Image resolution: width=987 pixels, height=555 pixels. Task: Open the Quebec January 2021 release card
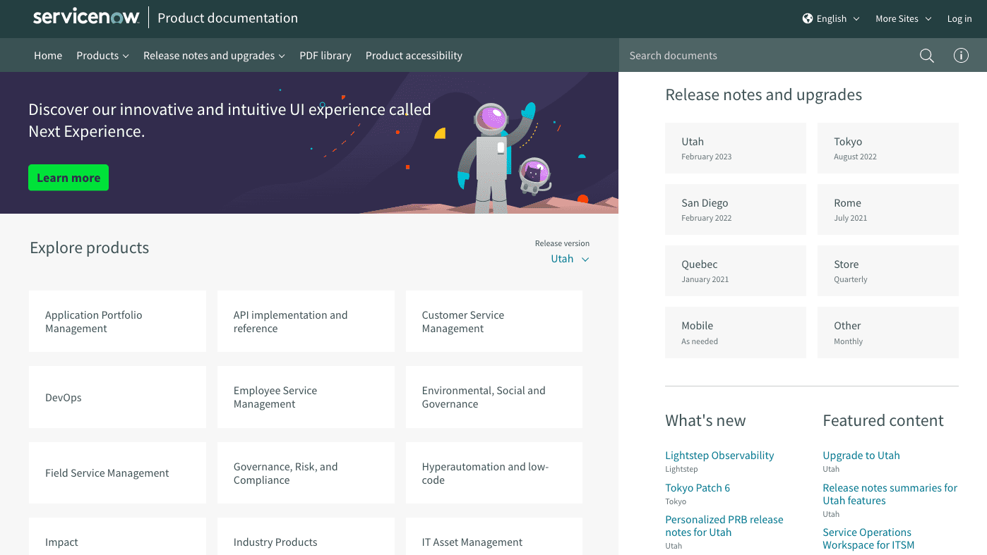point(736,271)
